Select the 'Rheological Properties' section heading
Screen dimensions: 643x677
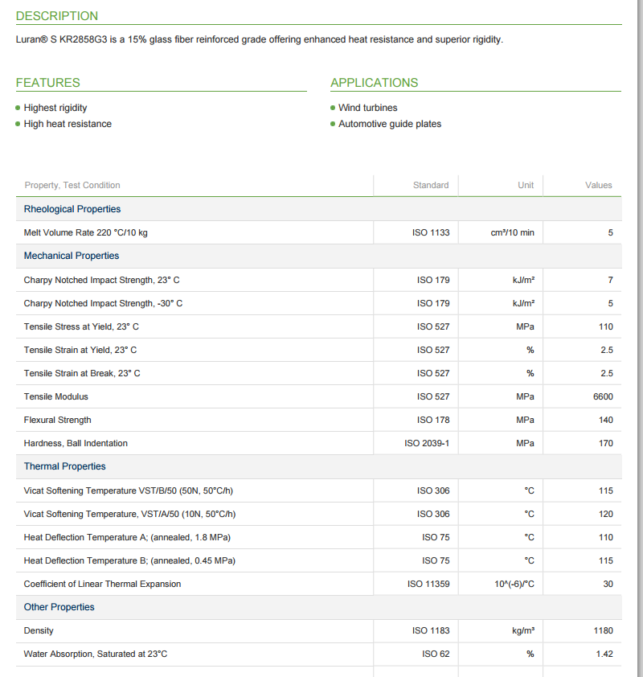pyautogui.click(x=72, y=209)
